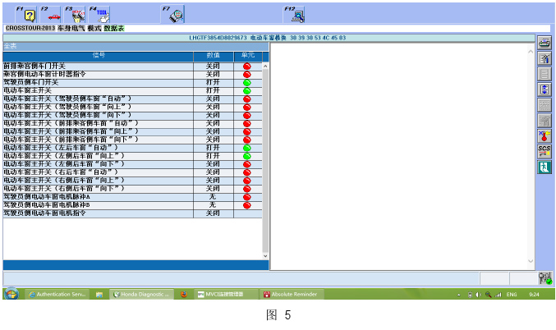This screenshot has height=330, width=556.
Task: Click the data table vertical scrollbar thumb
Action: pyautogui.click(x=265, y=161)
